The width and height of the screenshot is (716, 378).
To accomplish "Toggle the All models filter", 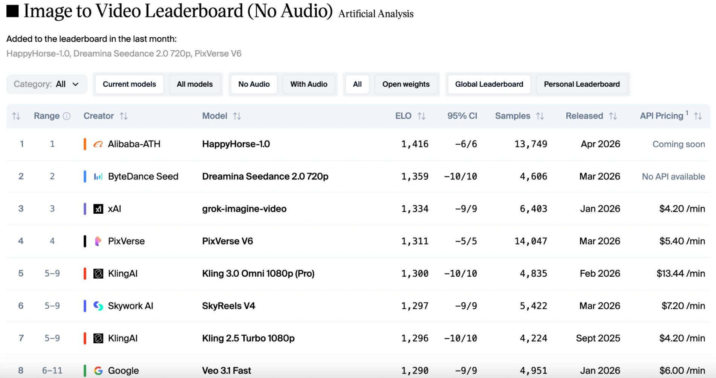I will point(194,84).
